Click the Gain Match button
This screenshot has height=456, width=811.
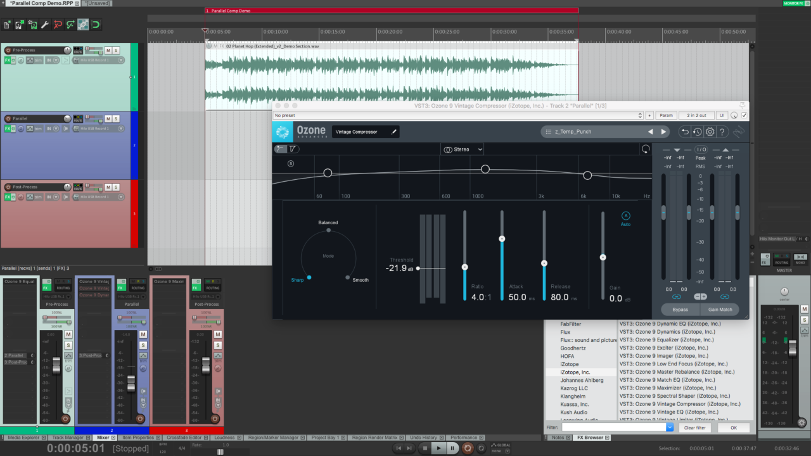tap(720, 310)
